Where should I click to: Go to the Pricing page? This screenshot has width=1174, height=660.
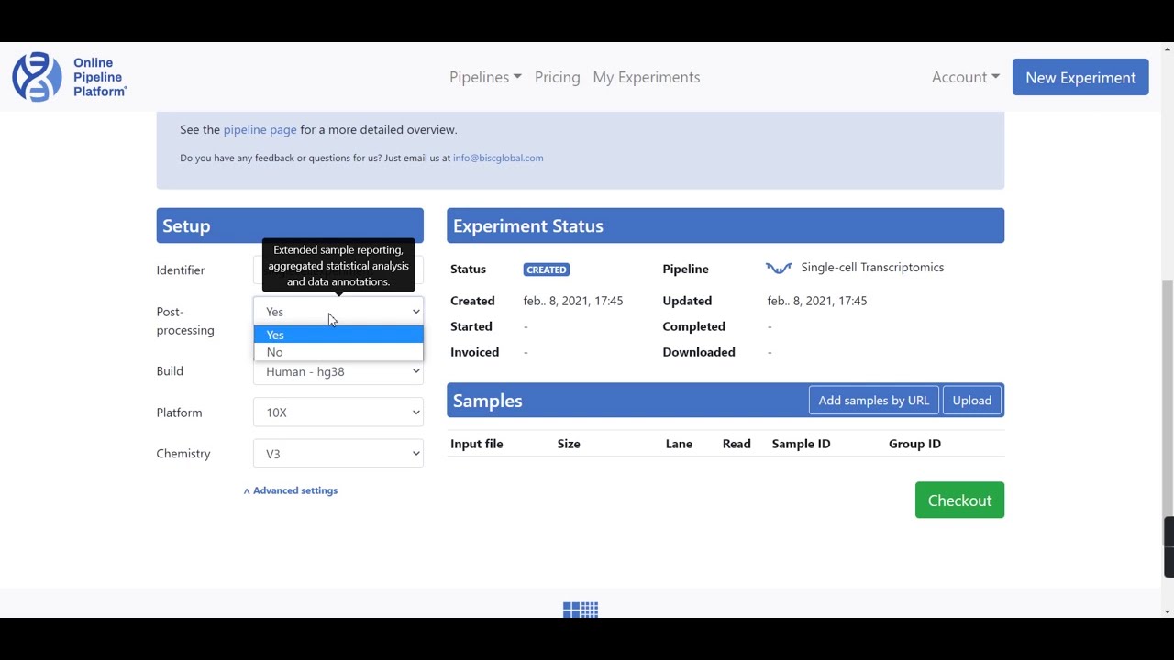click(557, 77)
